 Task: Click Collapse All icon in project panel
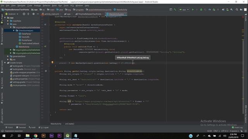(x=28, y=14)
